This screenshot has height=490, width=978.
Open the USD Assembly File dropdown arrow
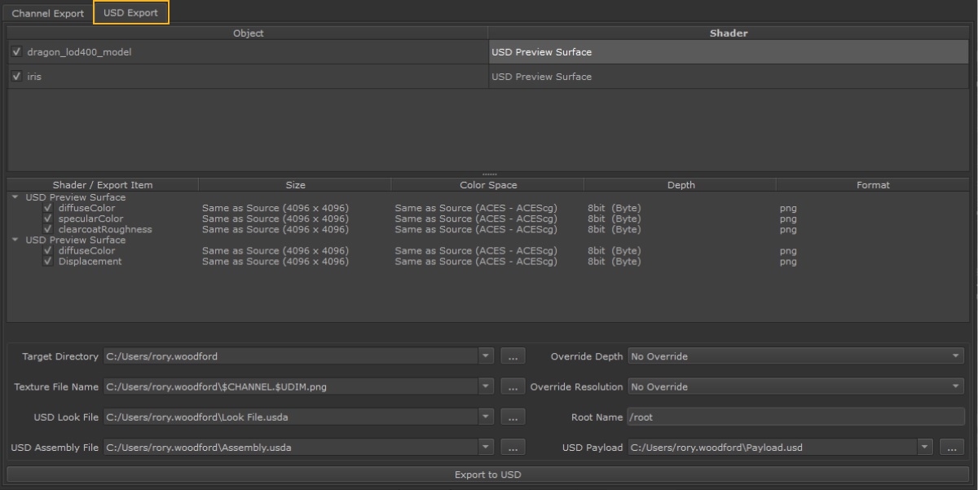point(486,447)
